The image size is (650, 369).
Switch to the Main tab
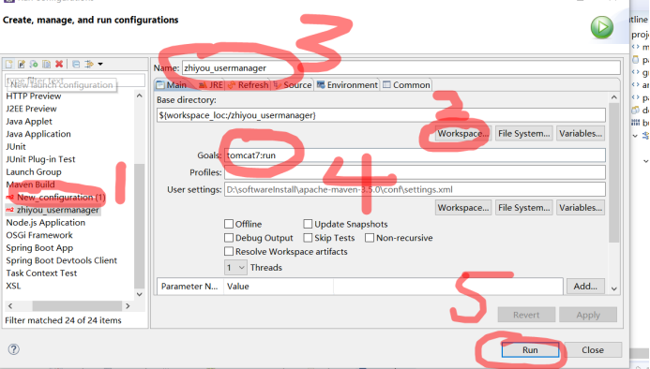(172, 85)
